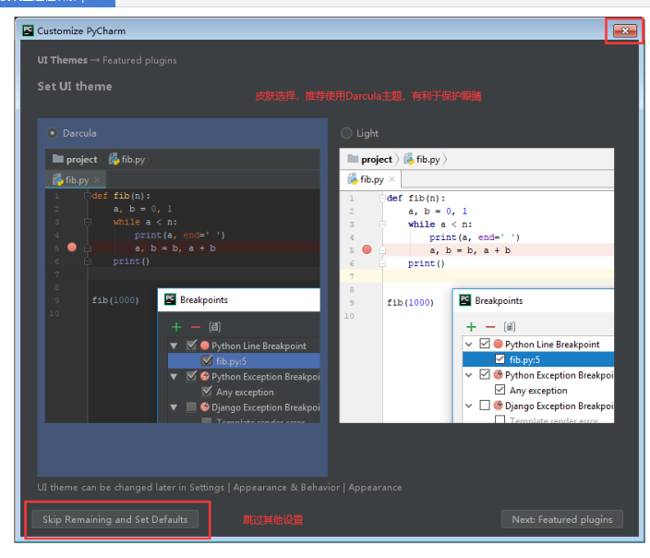Image resolution: width=650 pixels, height=558 pixels.
Task: Click code fold marker at while line in Darcula
Action: pos(88,222)
